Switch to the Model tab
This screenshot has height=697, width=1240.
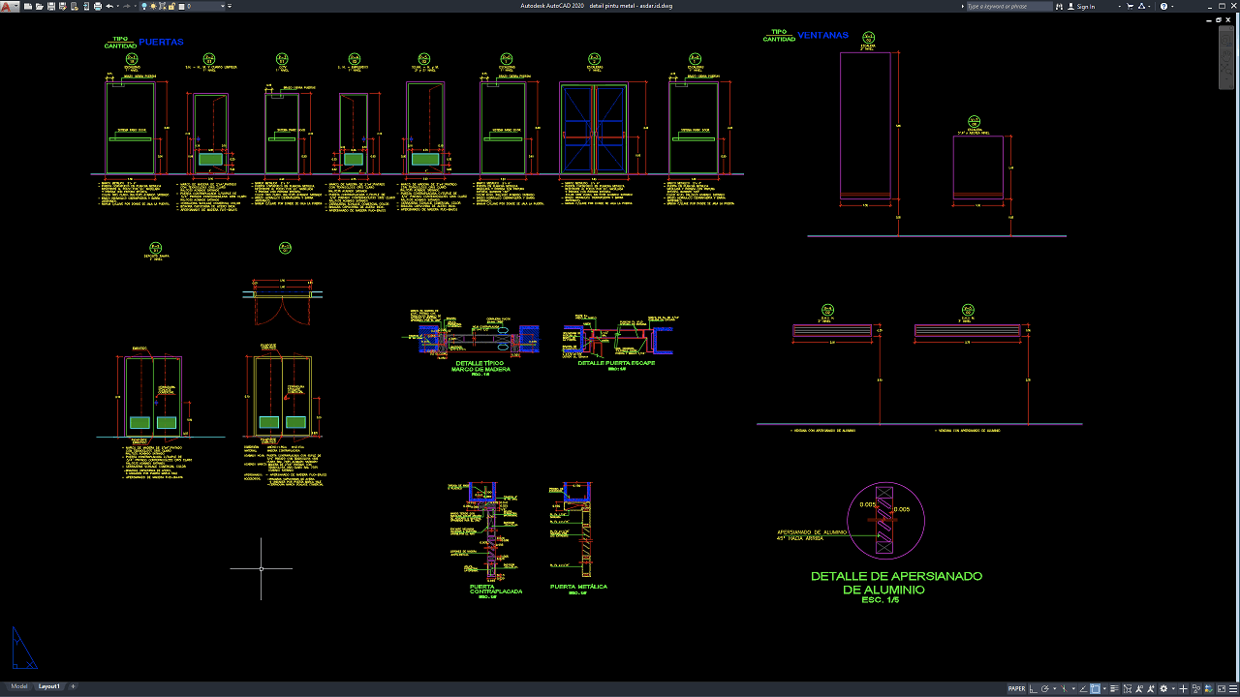coord(18,686)
